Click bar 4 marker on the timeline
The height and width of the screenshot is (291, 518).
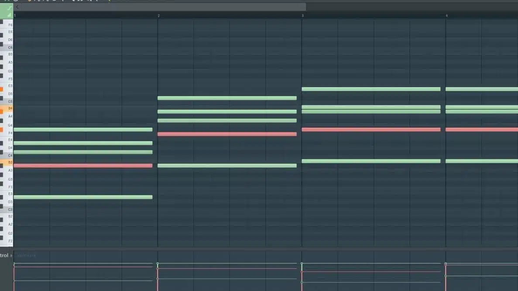(446, 16)
